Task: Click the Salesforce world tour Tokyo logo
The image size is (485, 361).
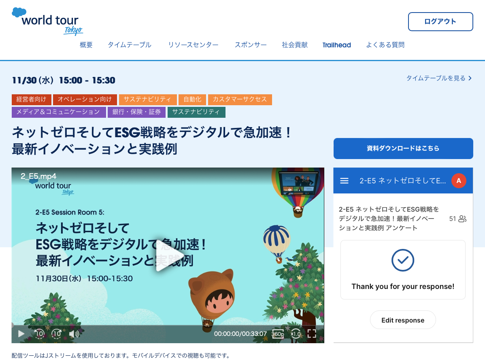Action: [x=47, y=21]
